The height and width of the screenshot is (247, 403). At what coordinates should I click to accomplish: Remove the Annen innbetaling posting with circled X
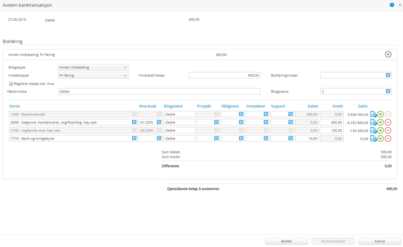(388, 54)
